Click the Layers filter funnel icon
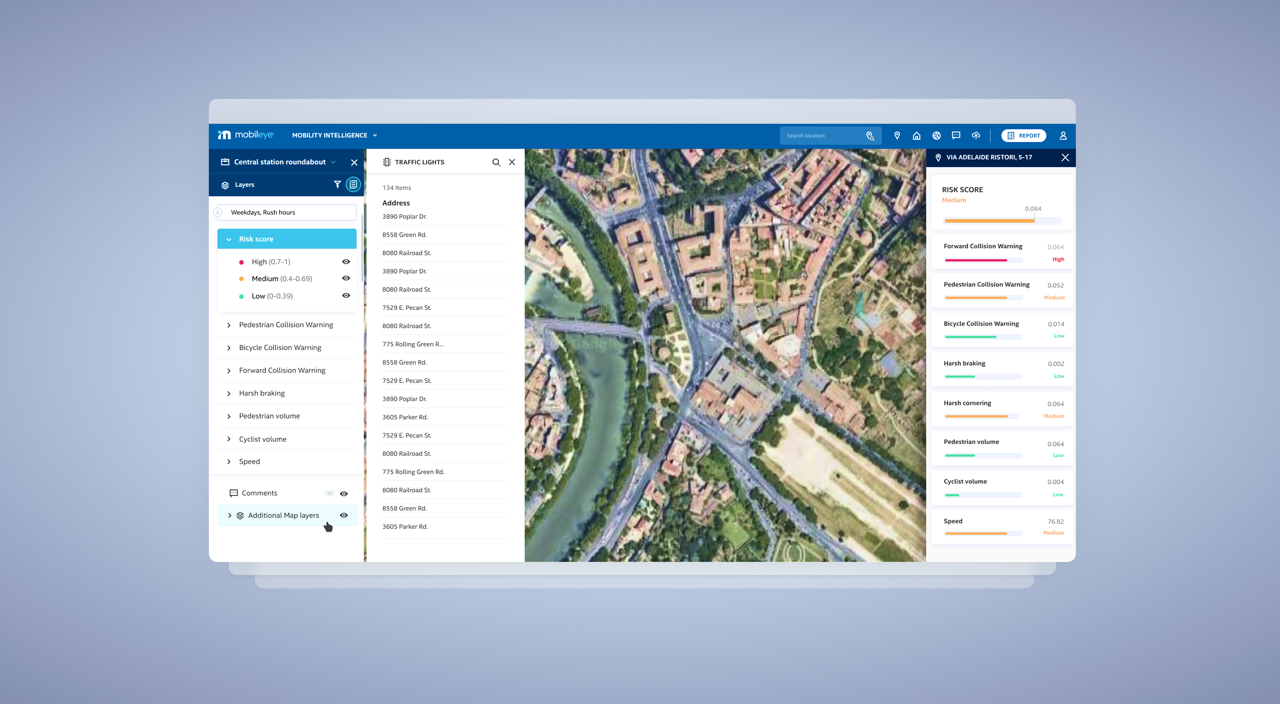1280x704 pixels. 337,184
